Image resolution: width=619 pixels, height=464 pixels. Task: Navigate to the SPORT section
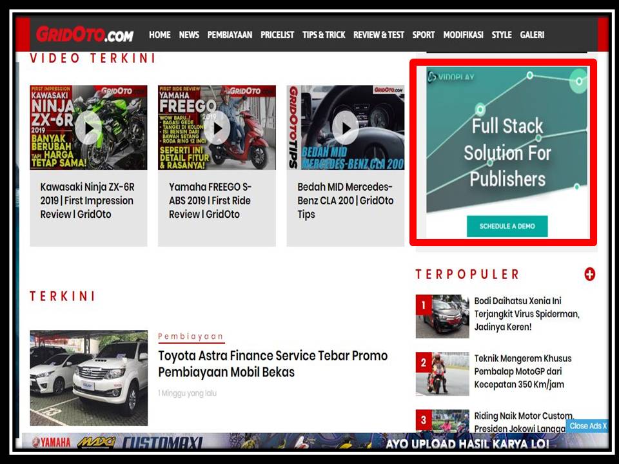424,35
